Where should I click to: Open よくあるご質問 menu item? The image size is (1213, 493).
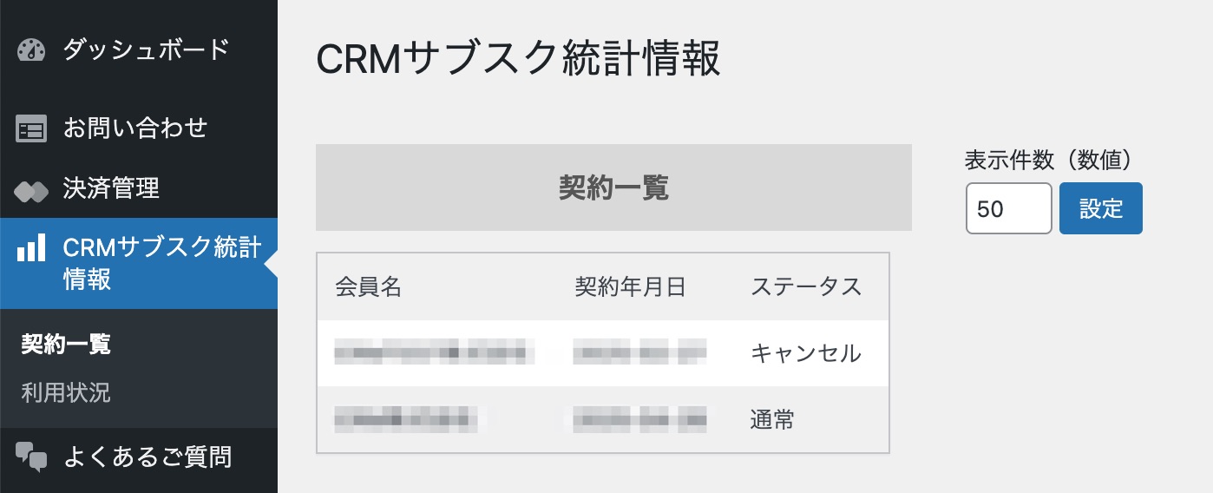click(x=148, y=457)
